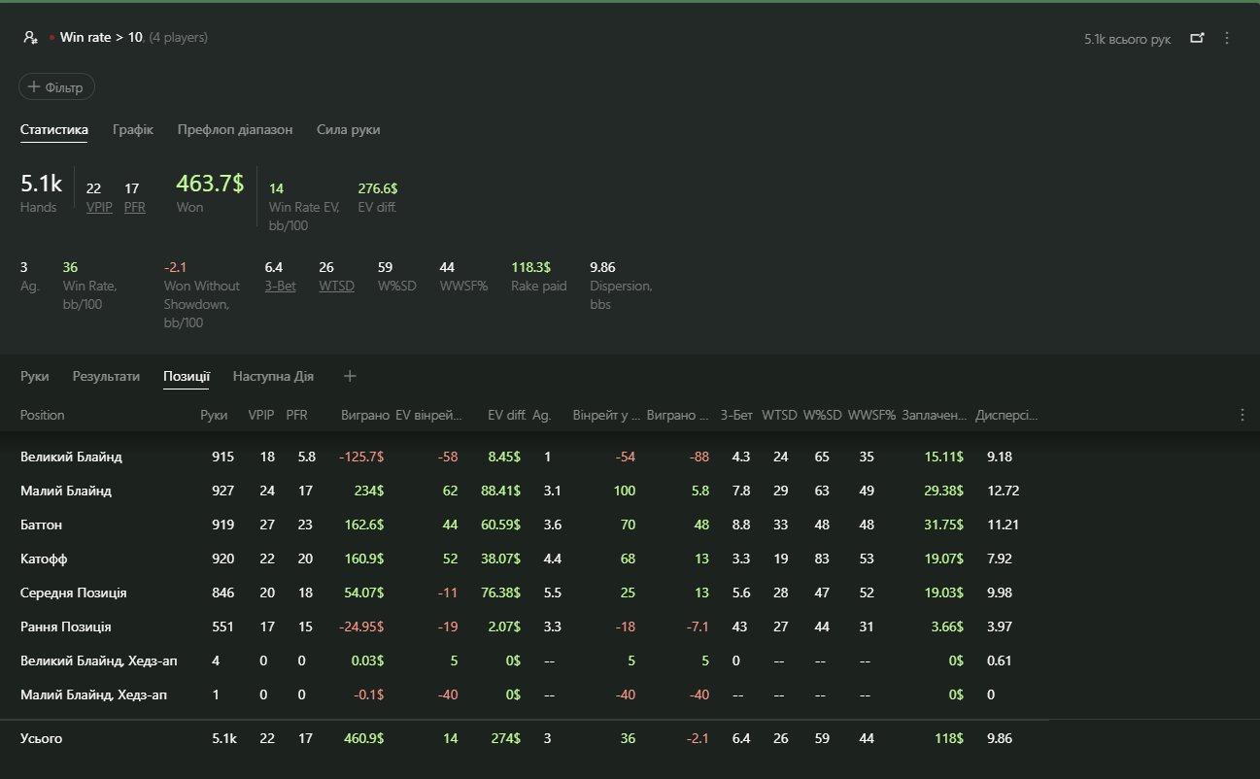Switch to the Статистика tab
1260x779 pixels.
(54, 129)
